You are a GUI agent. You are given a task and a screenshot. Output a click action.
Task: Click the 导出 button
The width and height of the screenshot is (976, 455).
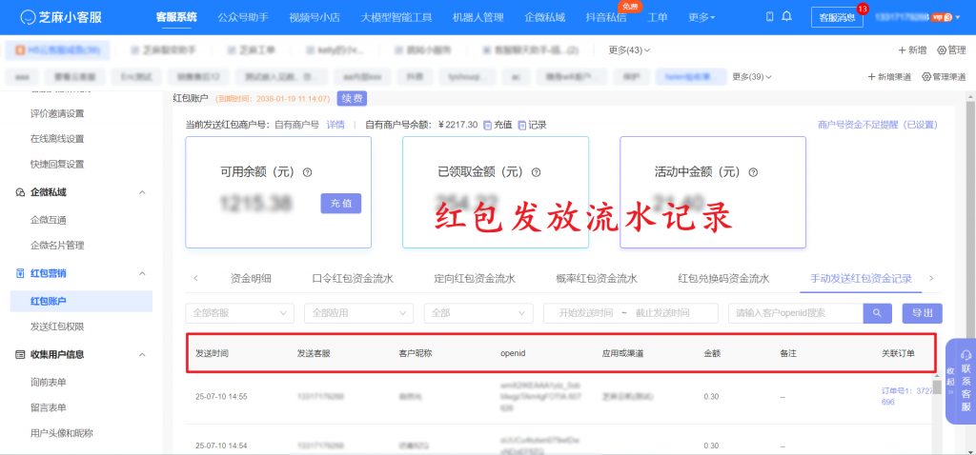pos(923,313)
